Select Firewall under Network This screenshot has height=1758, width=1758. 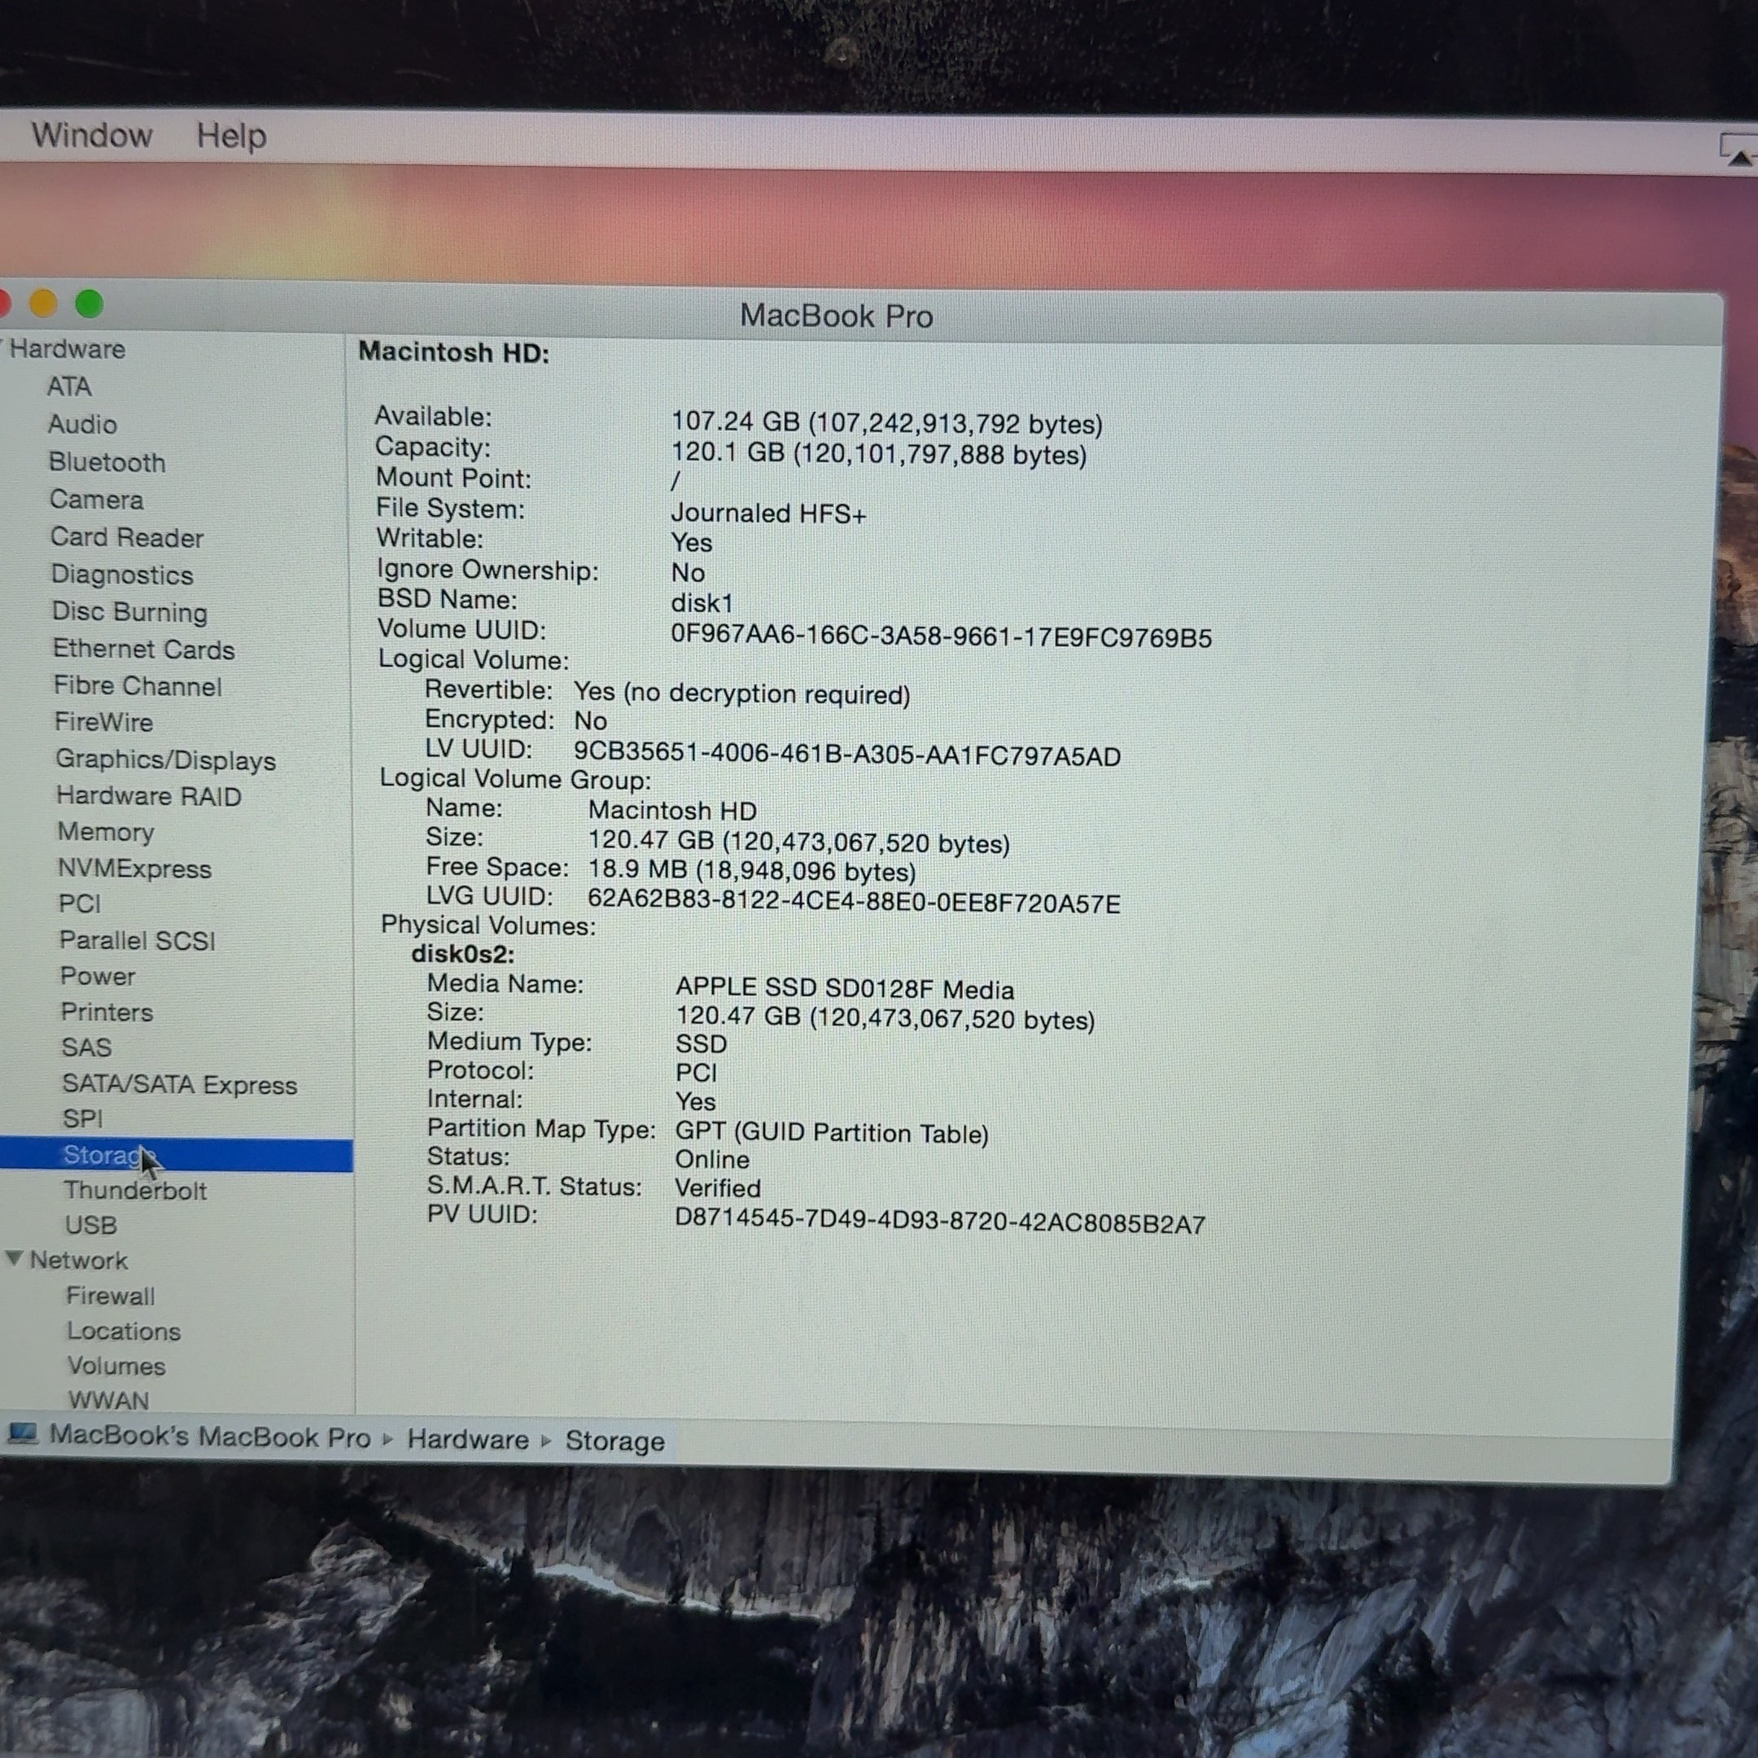click(x=111, y=1296)
